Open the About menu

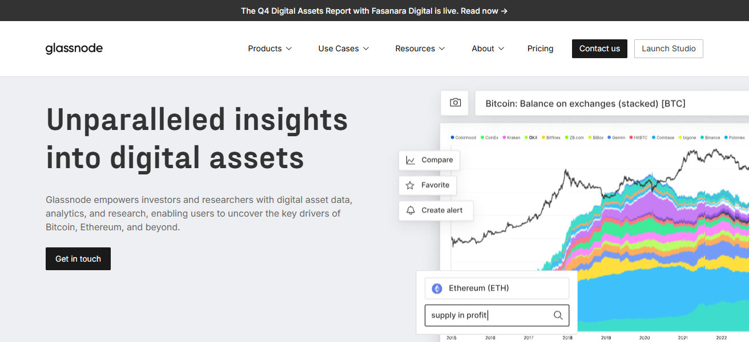[x=488, y=48]
